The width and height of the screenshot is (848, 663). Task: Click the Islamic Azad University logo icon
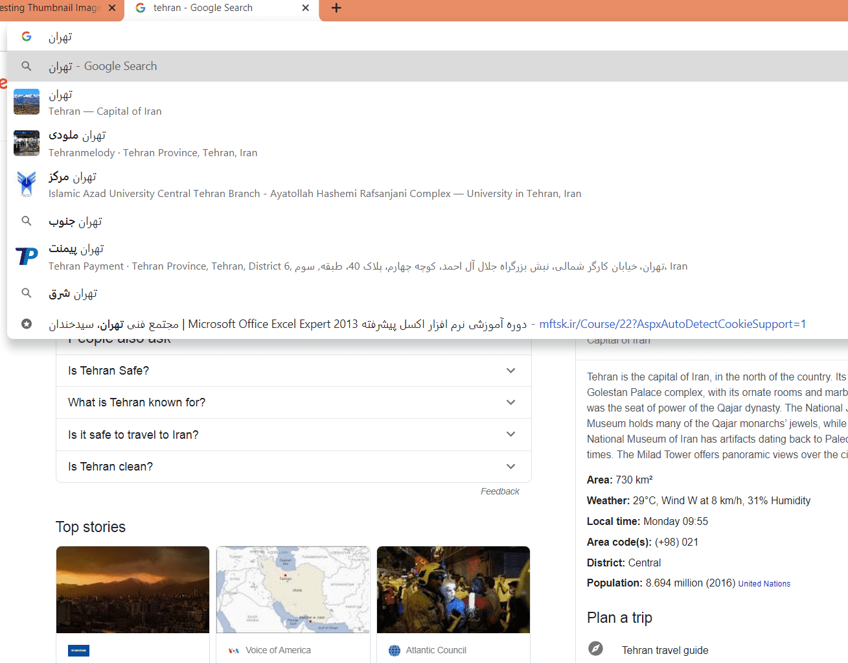click(x=27, y=184)
